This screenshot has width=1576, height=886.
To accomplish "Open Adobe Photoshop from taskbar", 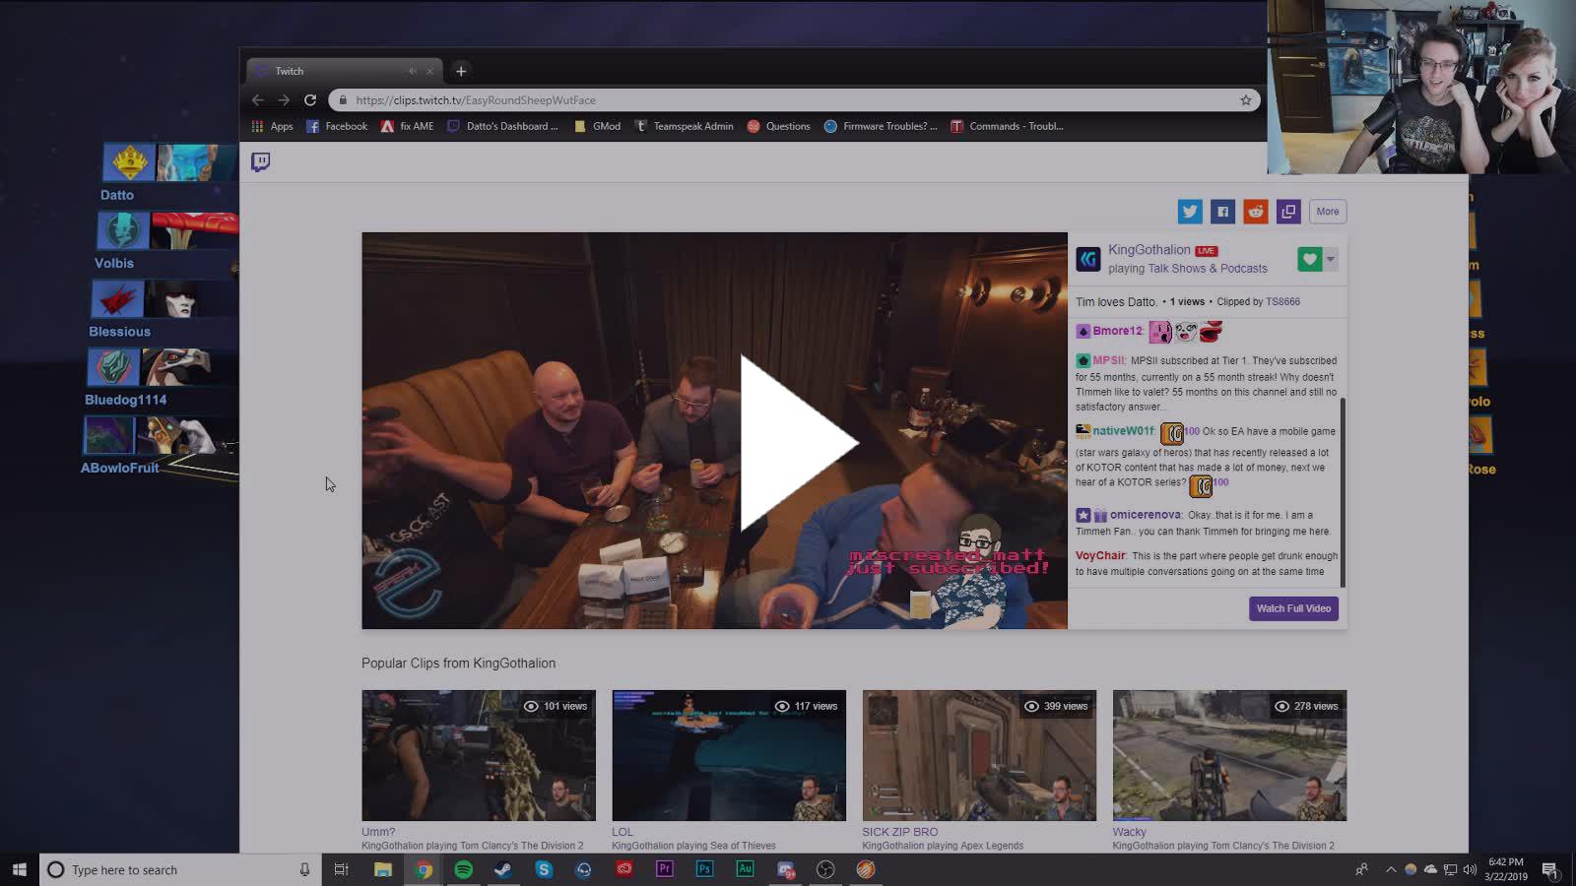I will [704, 869].
